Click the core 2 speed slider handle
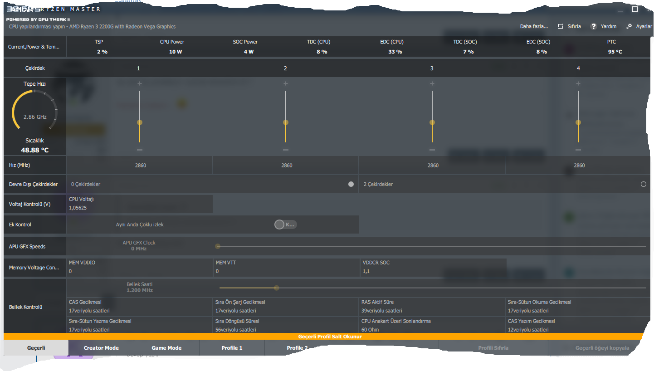 pyautogui.click(x=286, y=122)
